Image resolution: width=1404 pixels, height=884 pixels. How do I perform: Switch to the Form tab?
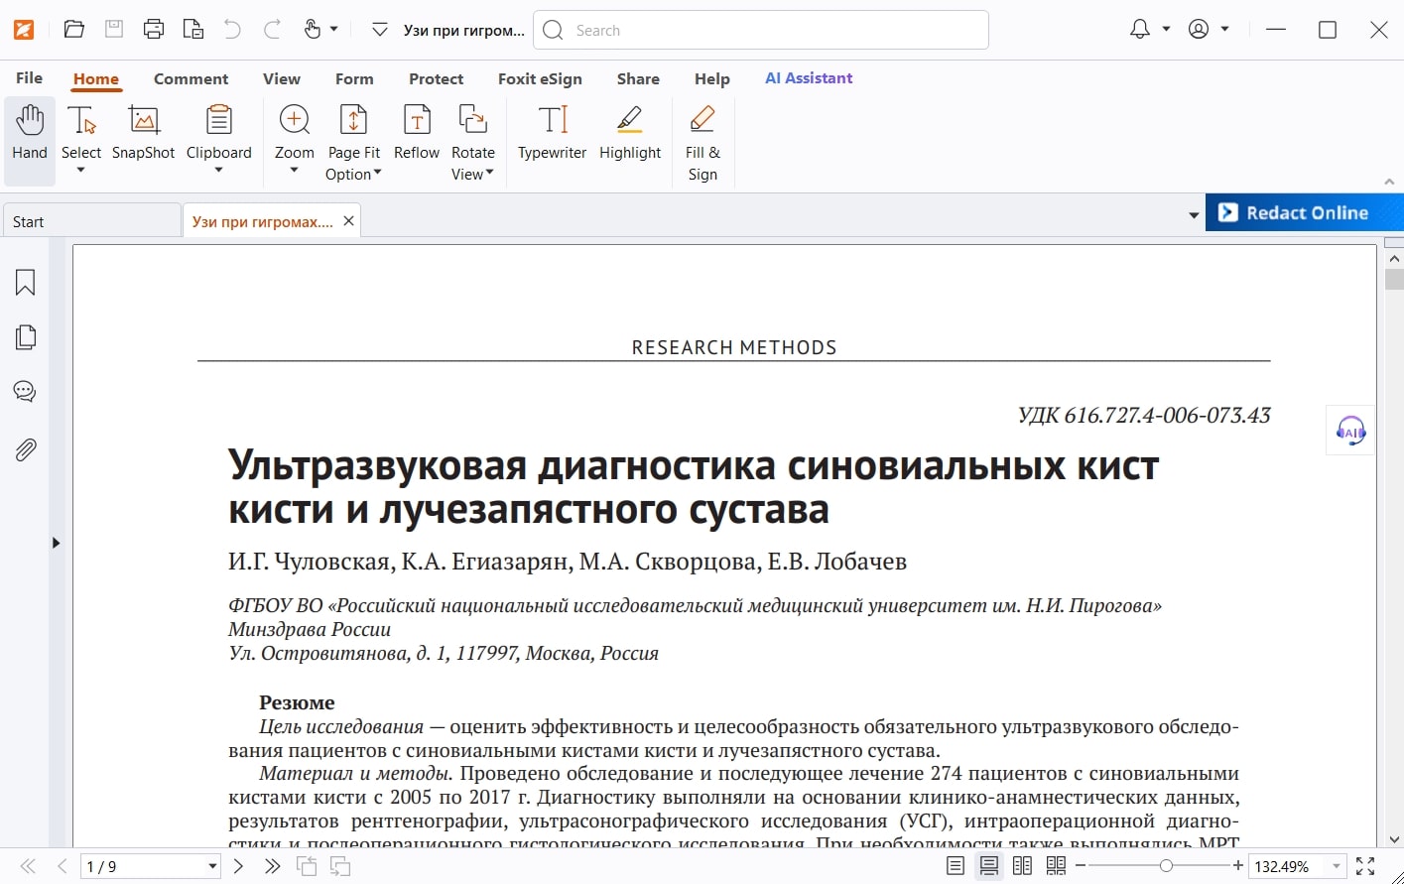(x=354, y=78)
